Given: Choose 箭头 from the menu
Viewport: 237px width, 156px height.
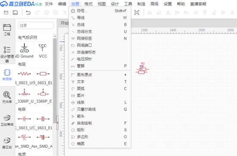Looking at the screenshot, I should pos(100,116).
